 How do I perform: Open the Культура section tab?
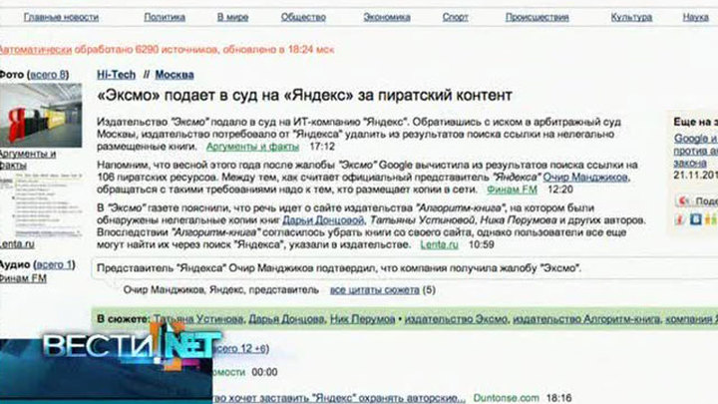pyautogui.click(x=631, y=17)
